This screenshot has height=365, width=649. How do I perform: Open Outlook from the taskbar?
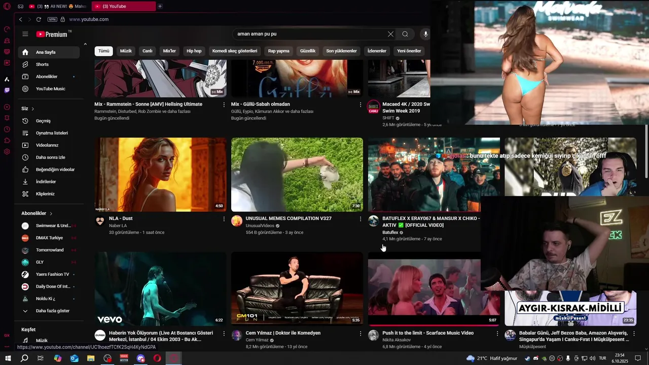[75, 358]
